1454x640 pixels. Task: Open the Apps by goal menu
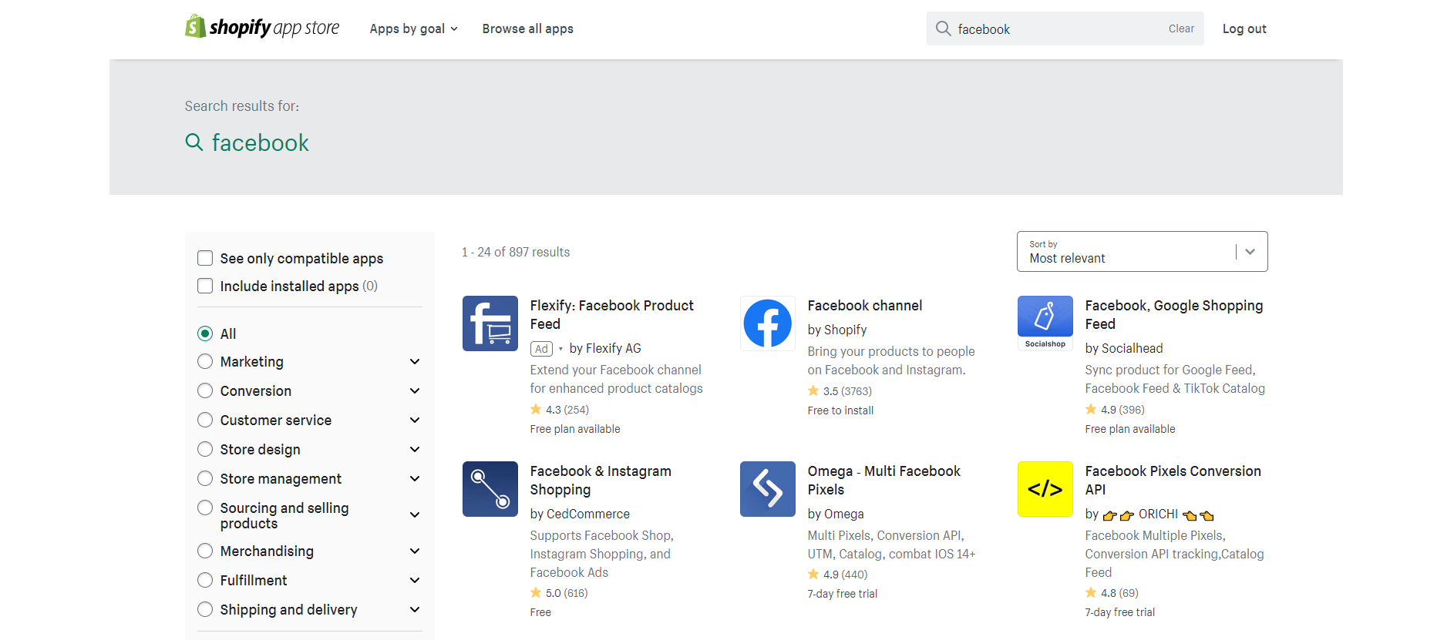click(x=413, y=28)
